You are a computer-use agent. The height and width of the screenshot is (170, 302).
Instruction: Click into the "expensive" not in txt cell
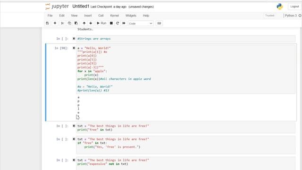tap(185, 163)
